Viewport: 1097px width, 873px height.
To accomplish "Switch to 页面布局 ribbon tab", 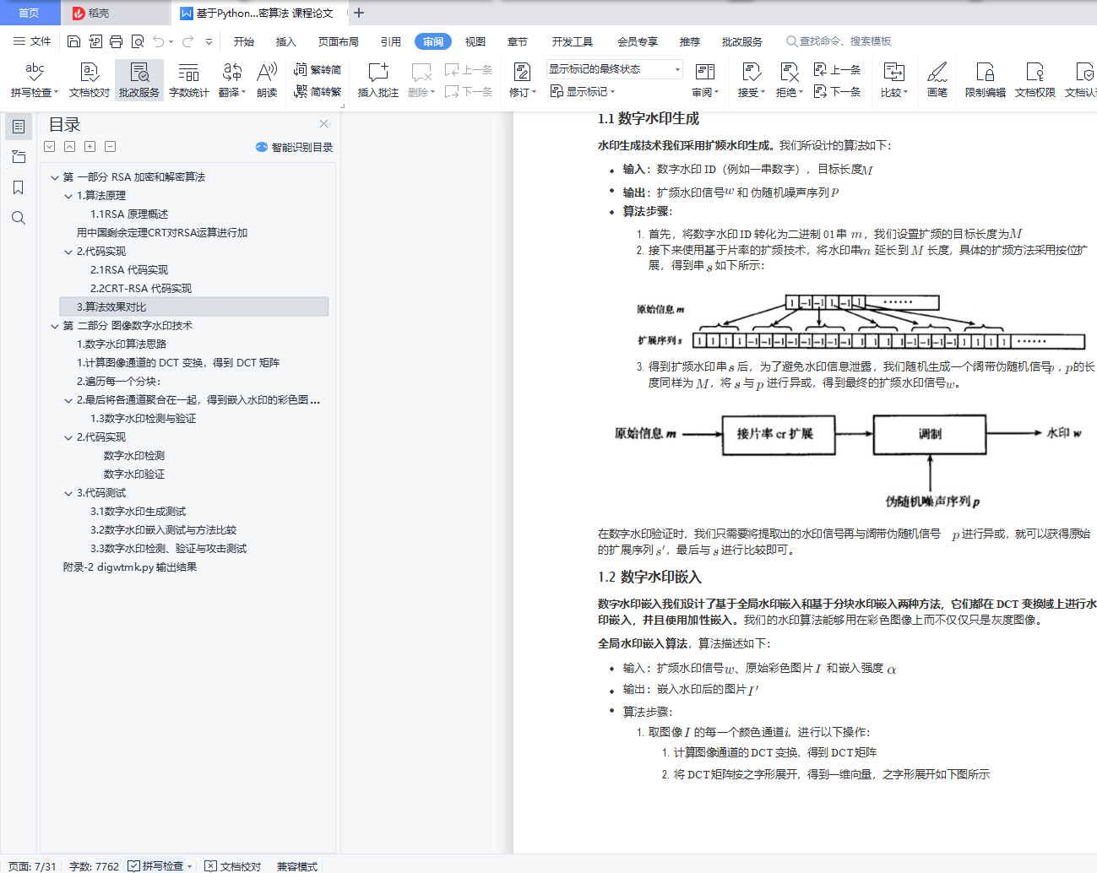I will click(x=339, y=41).
